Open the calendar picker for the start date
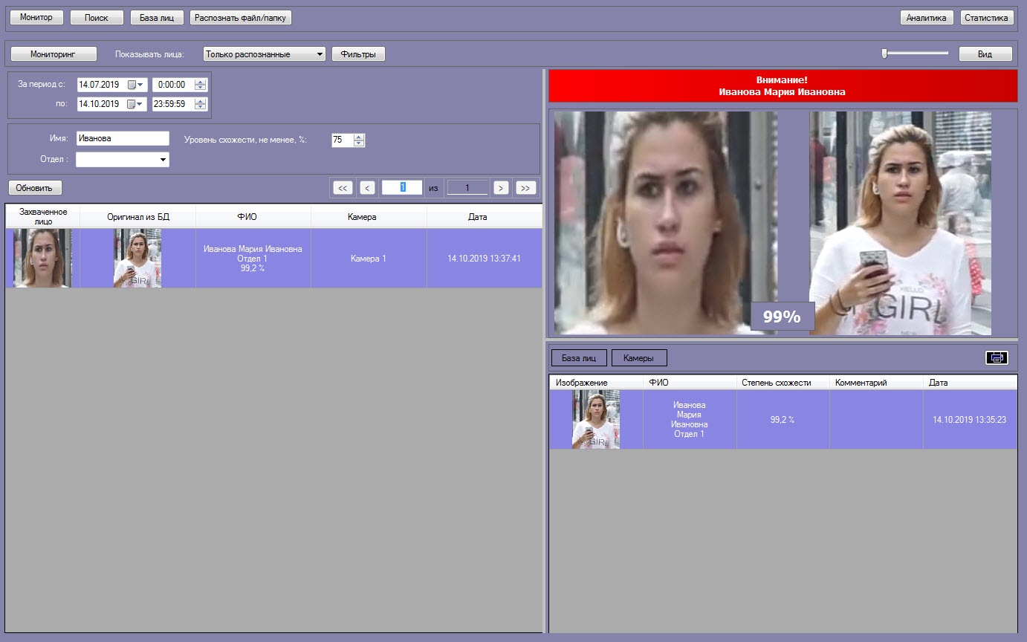 pos(132,85)
